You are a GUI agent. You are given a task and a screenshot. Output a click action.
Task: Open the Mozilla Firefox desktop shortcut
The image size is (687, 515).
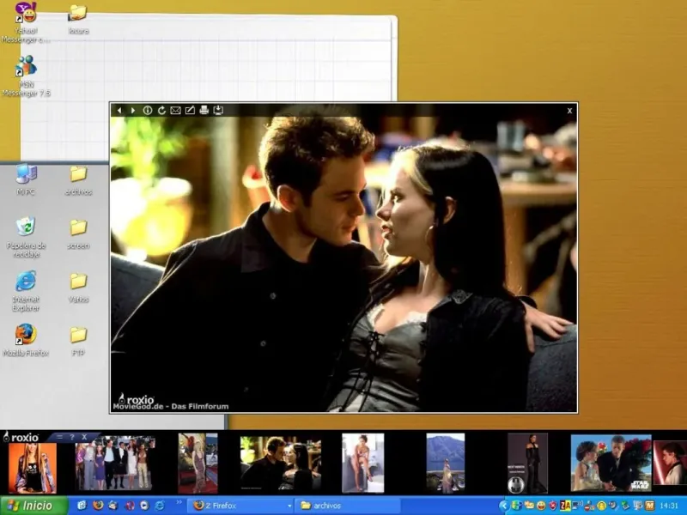tap(26, 335)
